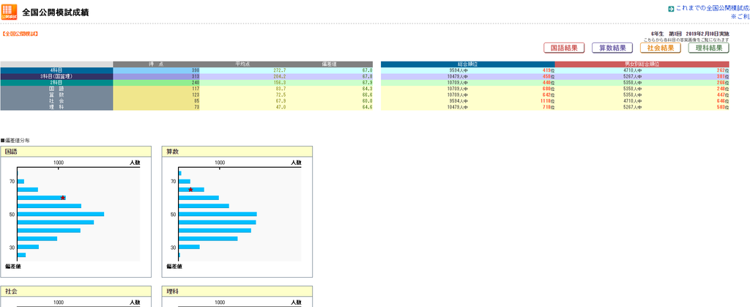This screenshot has height=307, width=750.
Task: Click the 3科目 overall rank 458位
Action: pos(548,76)
